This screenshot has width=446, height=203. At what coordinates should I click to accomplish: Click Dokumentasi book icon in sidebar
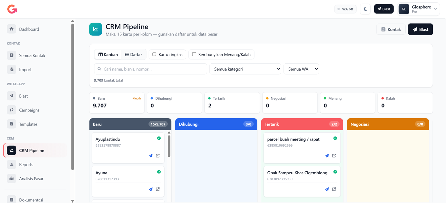pos(11,200)
